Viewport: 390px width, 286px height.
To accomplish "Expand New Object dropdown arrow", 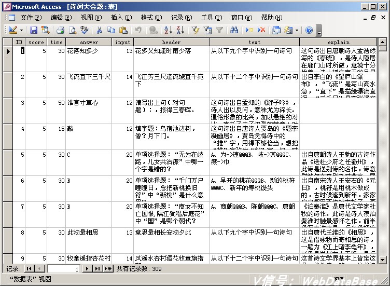I will pyautogui.click(x=297, y=31).
